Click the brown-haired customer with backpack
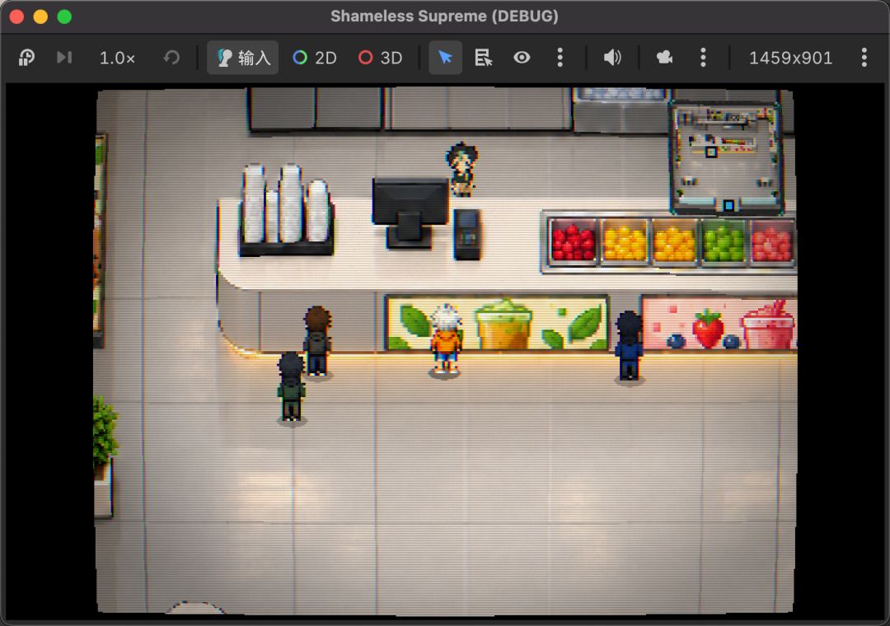Image resolution: width=890 pixels, height=626 pixels. click(317, 341)
